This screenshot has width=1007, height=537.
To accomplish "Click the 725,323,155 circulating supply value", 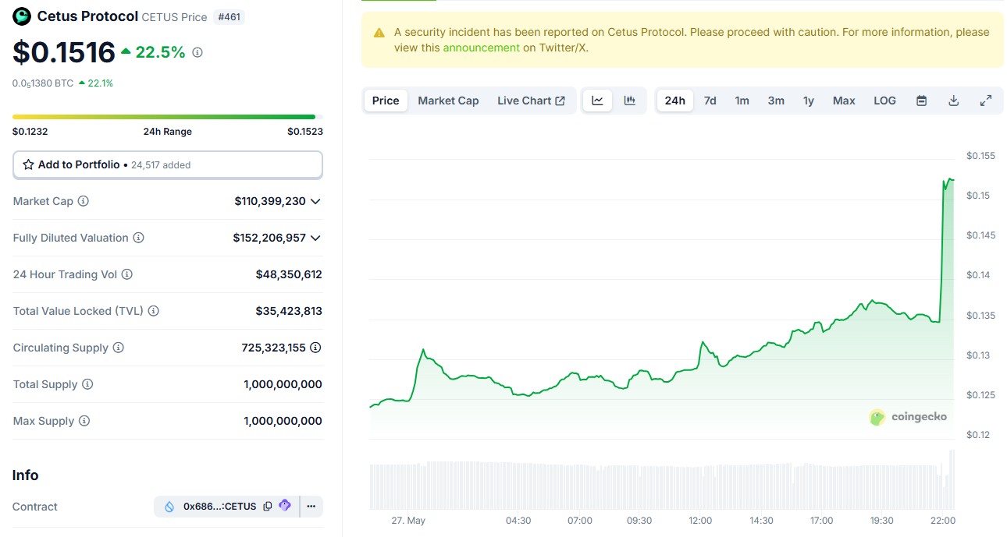I will pyautogui.click(x=274, y=348).
